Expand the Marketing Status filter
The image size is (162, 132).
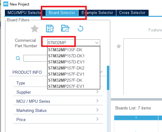pyautogui.click(x=58, y=110)
